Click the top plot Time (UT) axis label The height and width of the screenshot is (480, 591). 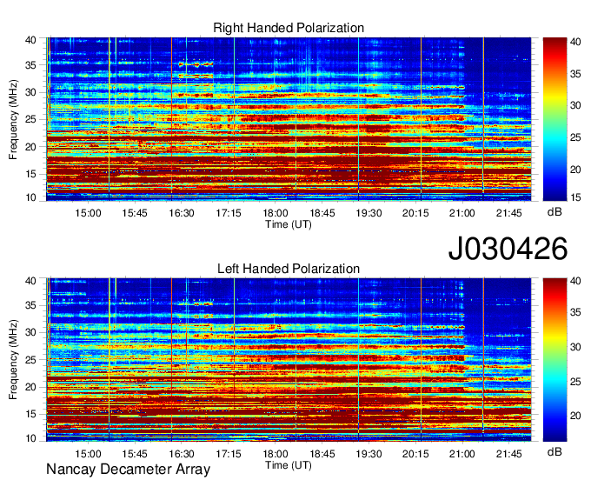click(289, 224)
